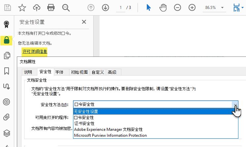Click the 安全性设置 panel title
Viewport: 246px width, 147px height.
(x=32, y=22)
